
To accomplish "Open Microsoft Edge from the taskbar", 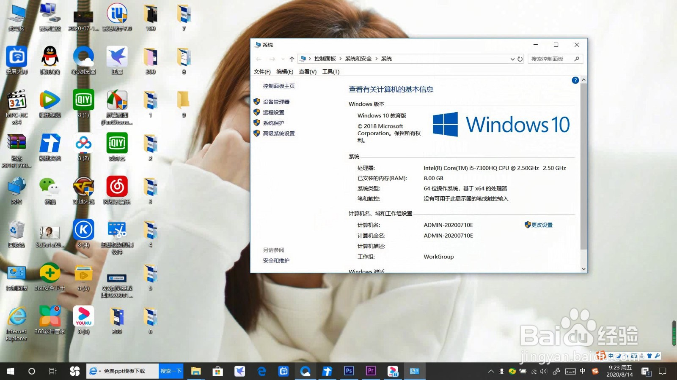I will [x=261, y=371].
